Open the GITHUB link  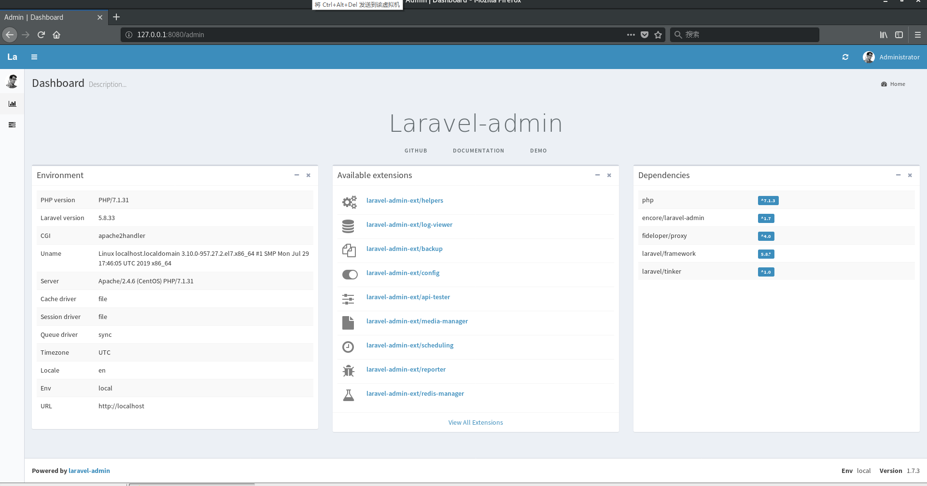pos(416,151)
